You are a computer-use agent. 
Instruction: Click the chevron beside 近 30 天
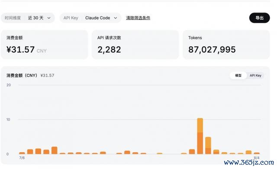49,18
